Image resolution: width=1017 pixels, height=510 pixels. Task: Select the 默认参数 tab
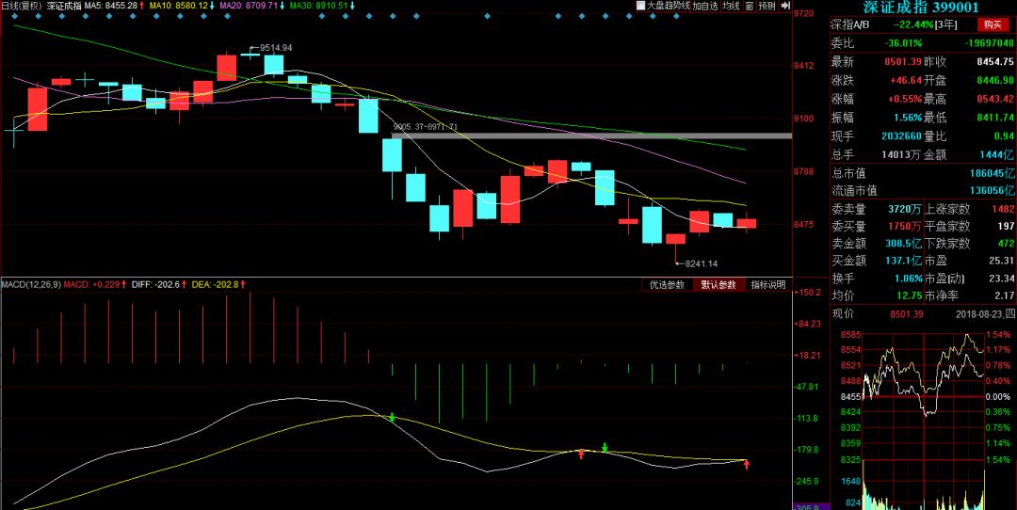[x=718, y=284]
